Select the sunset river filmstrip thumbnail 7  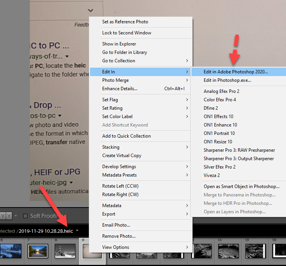pyautogui.click(x=38, y=251)
